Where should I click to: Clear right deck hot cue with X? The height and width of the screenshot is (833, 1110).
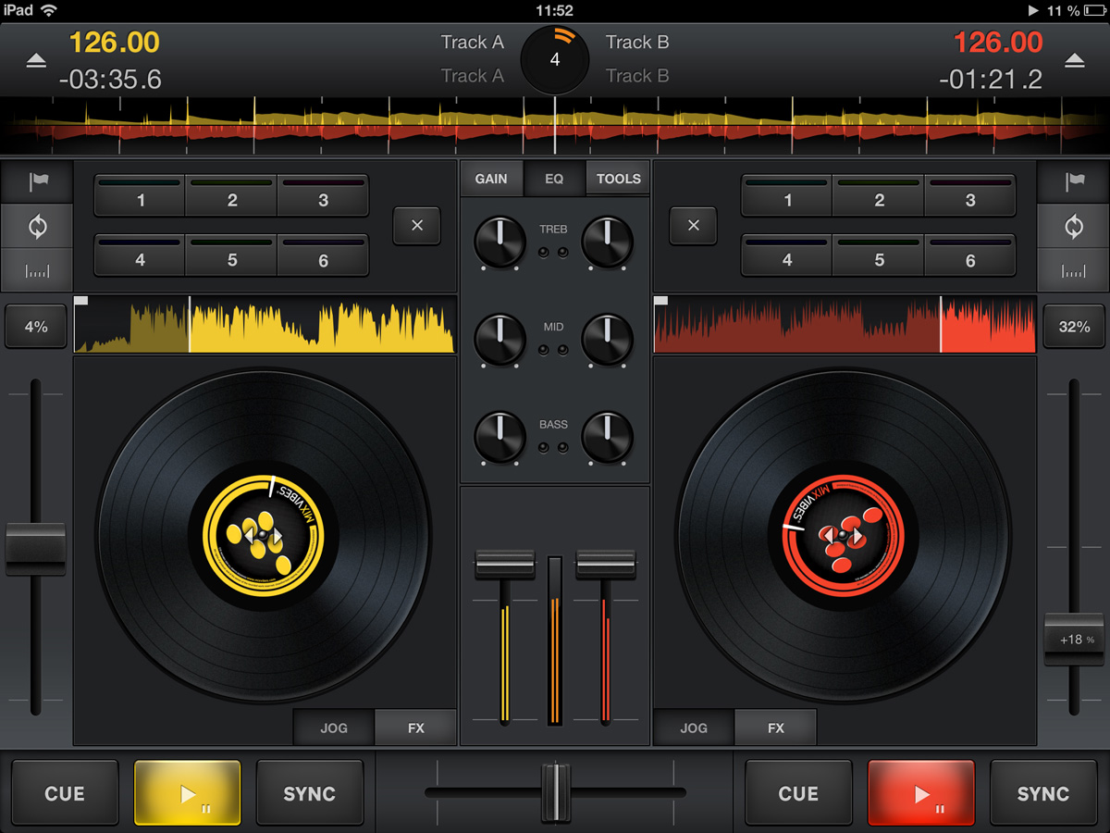coord(694,225)
